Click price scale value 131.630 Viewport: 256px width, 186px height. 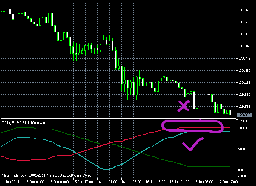(x=244, y=22)
